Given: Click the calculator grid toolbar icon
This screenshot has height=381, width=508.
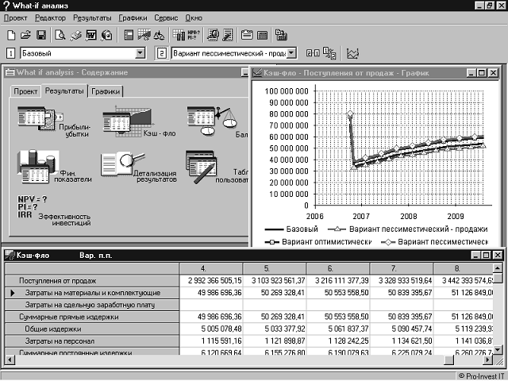Looking at the screenshot, I should point(262,35).
